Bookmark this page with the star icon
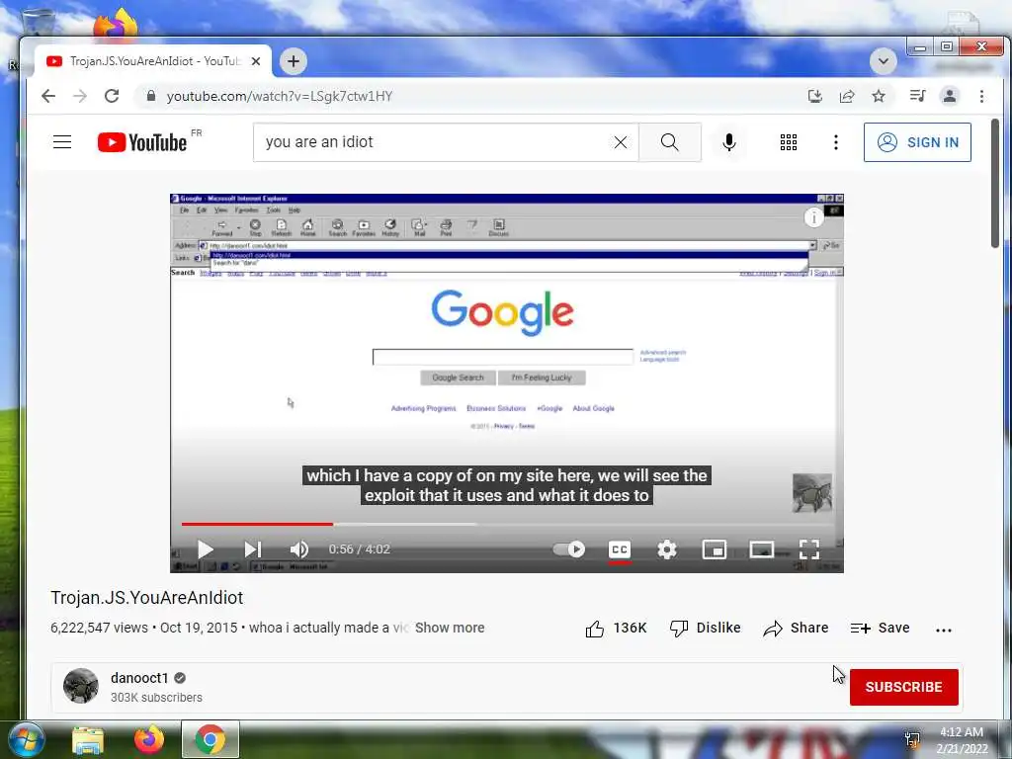This screenshot has height=759, width=1012. 879,96
